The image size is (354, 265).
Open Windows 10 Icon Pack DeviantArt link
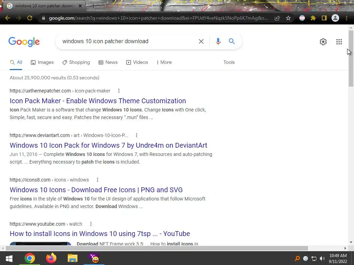coord(108,145)
